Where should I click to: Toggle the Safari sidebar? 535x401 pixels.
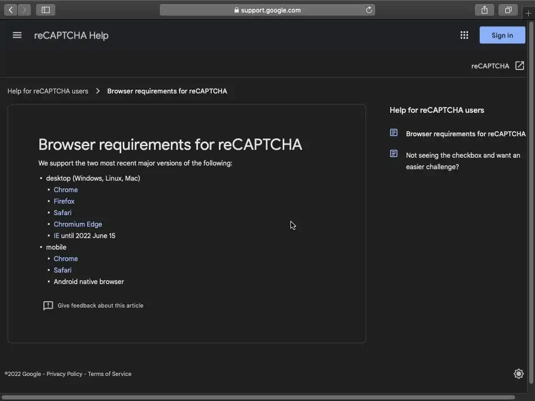tap(45, 10)
